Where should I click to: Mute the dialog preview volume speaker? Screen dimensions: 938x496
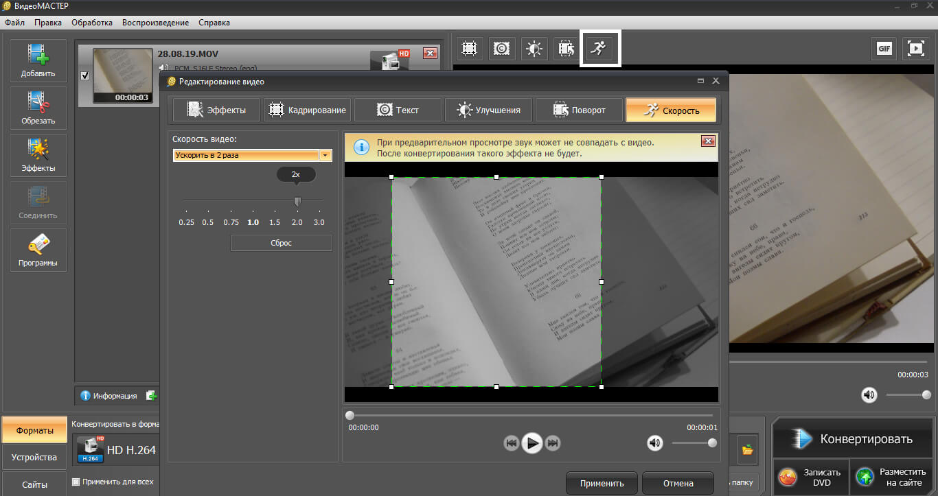click(655, 443)
